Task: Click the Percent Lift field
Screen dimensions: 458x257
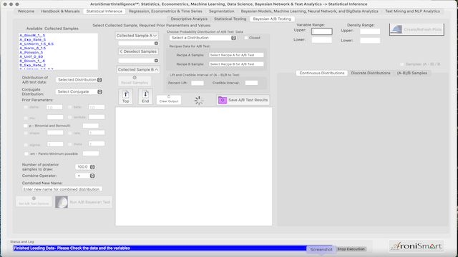Action: [x=198, y=83]
